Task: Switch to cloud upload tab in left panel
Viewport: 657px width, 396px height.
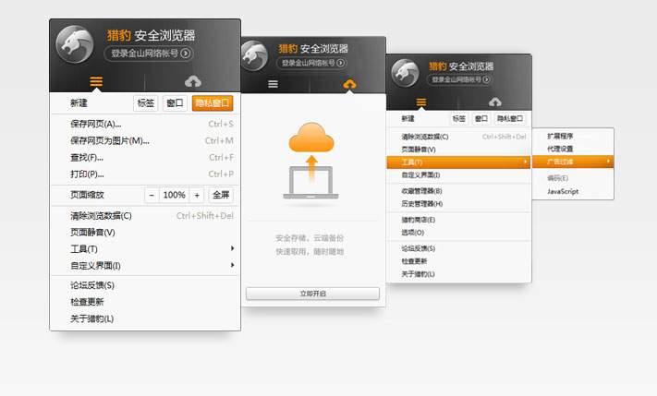Action: tap(192, 82)
